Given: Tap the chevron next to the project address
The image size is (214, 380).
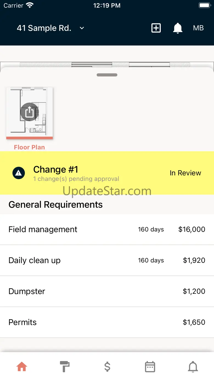Looking at the screenshot, I should (82, 28).
